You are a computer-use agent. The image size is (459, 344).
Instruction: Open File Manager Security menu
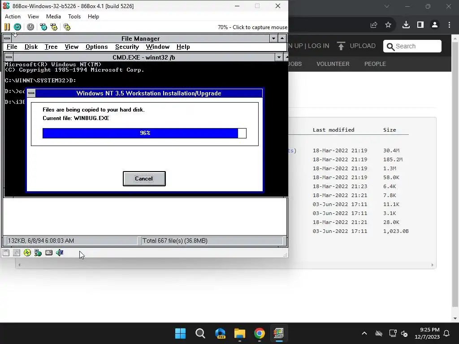(127, 47)
